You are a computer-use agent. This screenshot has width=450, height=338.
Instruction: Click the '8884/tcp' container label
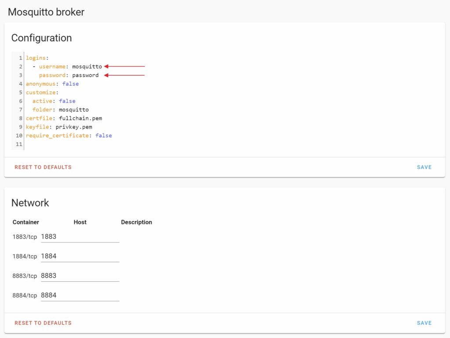click(25, 295)
